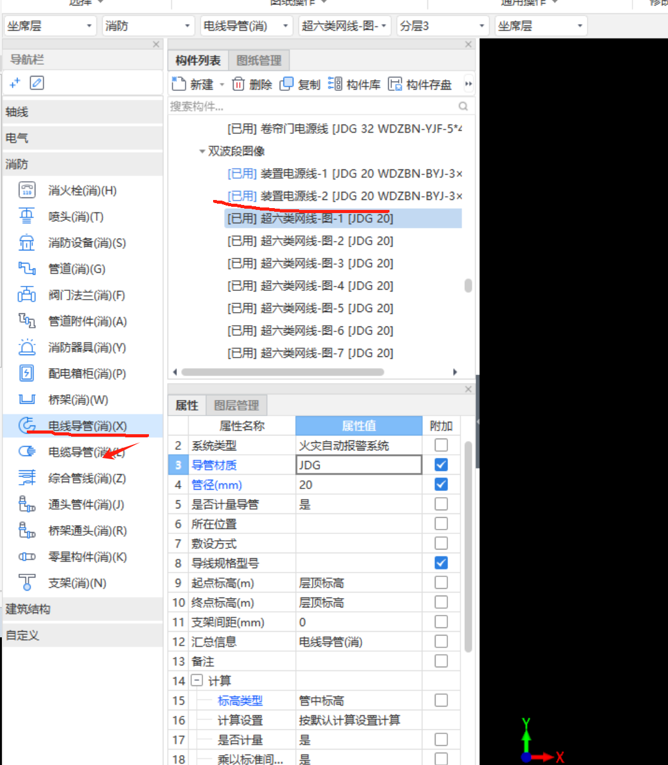Collapse the 双波段图像 tree group
Image resolution: width=668 pixels, height=765 pixels.
(202, 151)
